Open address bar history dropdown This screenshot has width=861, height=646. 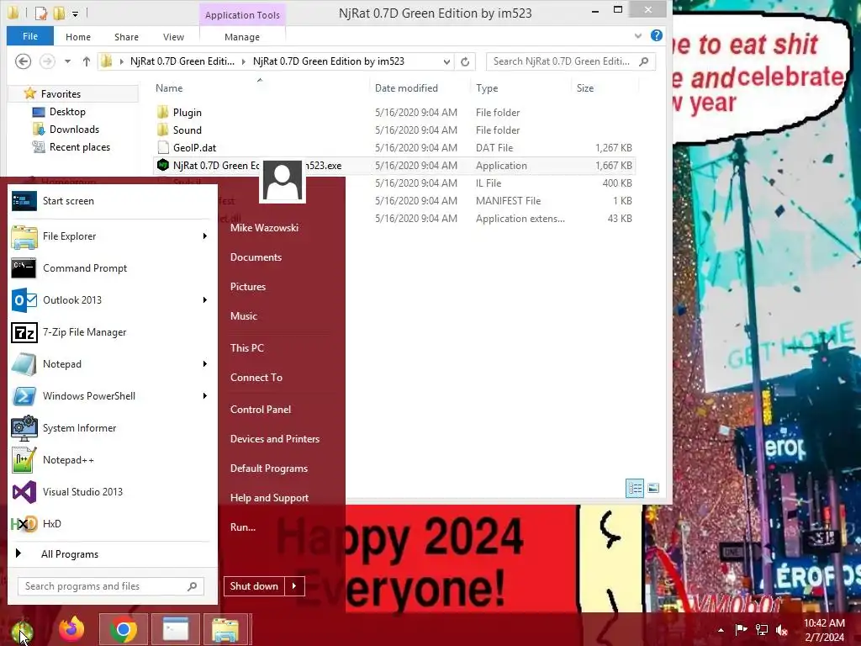[x=447, y=61]
